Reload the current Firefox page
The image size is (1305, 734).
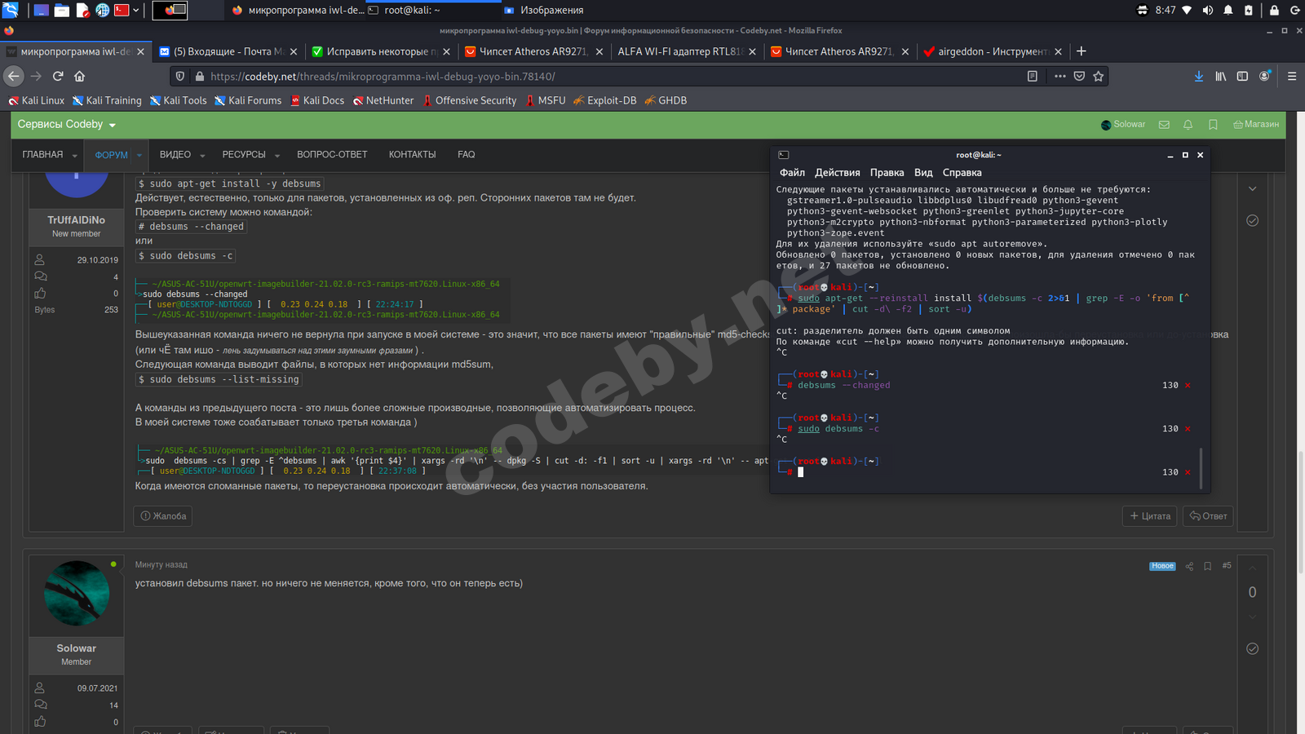click(58, 76)
